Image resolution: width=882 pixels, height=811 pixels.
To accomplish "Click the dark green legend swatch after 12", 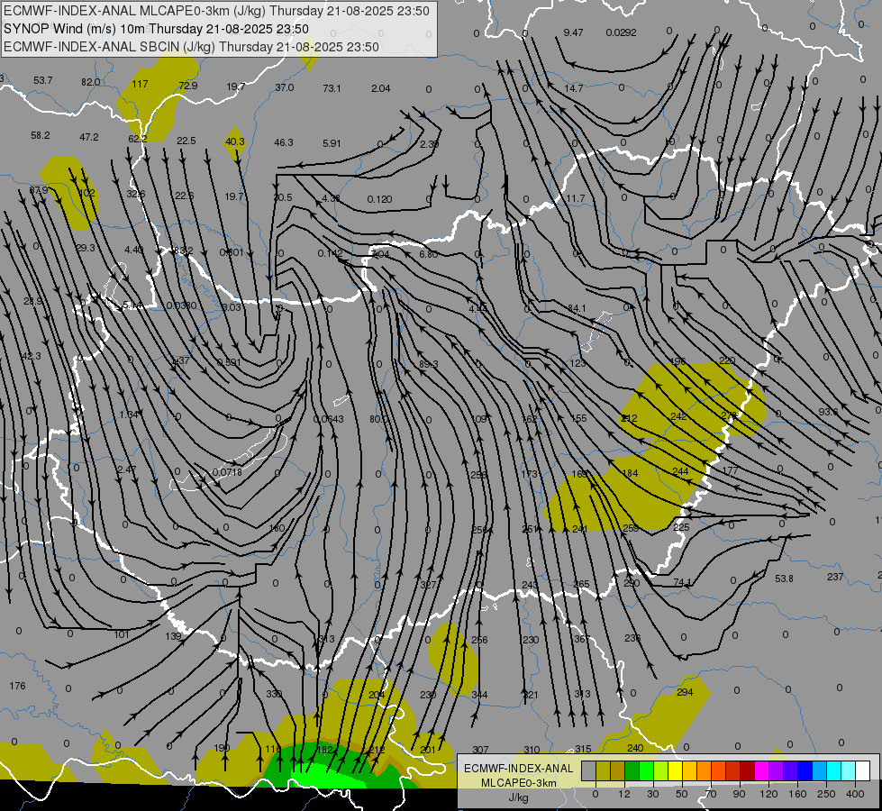I will [632, 770].
